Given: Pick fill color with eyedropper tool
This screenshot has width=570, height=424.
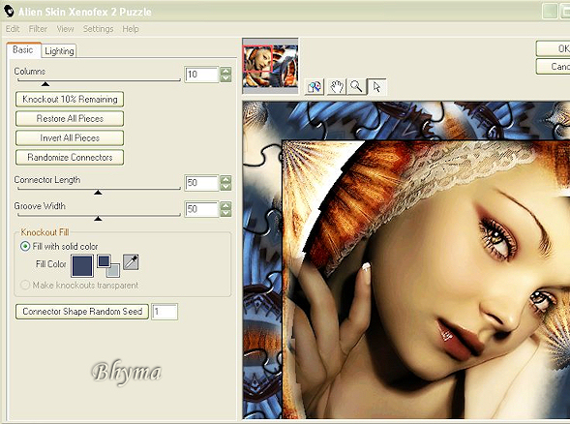Looking at the screenshot, I should (x=131, y=262).
